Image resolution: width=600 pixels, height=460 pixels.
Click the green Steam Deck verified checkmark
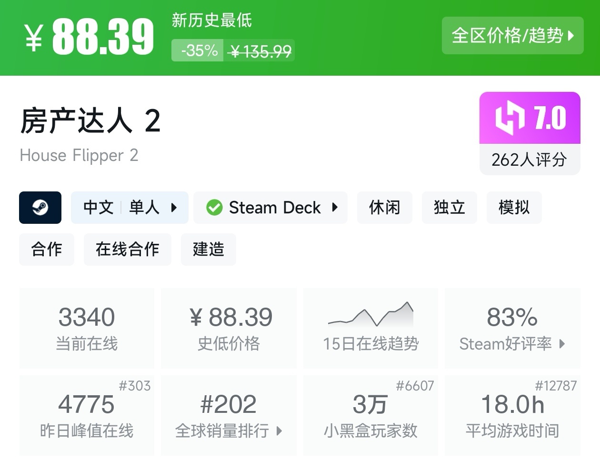214,208
